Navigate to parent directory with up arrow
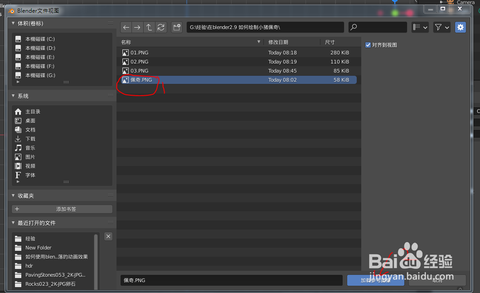The image size is (480, 293). point(149,27)
